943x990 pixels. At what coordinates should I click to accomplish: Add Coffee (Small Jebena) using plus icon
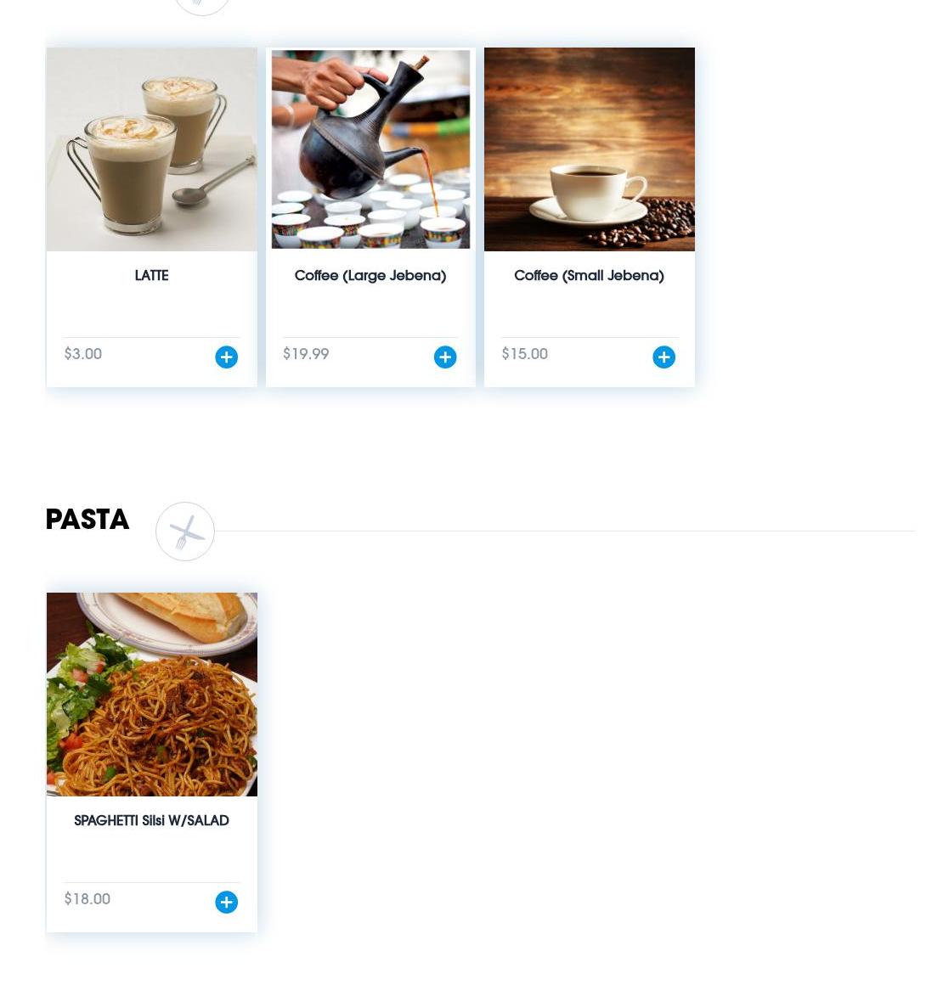pyautogui.click(x=663, y=357)
